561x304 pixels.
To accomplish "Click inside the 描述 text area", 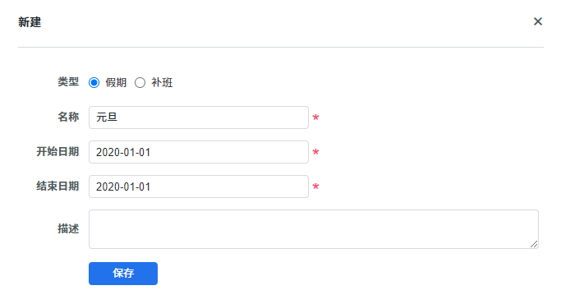I will 314,229.
